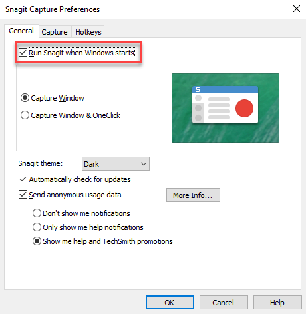Confirm with the OK button
Image resolution: width=306 pixels, height=314 pixels.
170,303
